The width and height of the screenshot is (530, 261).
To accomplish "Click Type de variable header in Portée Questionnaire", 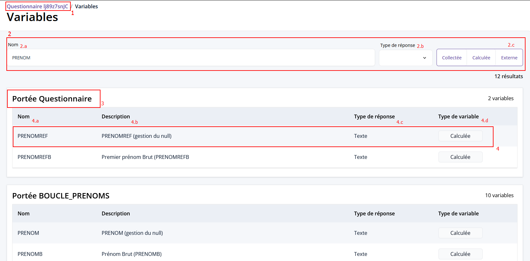I will point(458,116).
